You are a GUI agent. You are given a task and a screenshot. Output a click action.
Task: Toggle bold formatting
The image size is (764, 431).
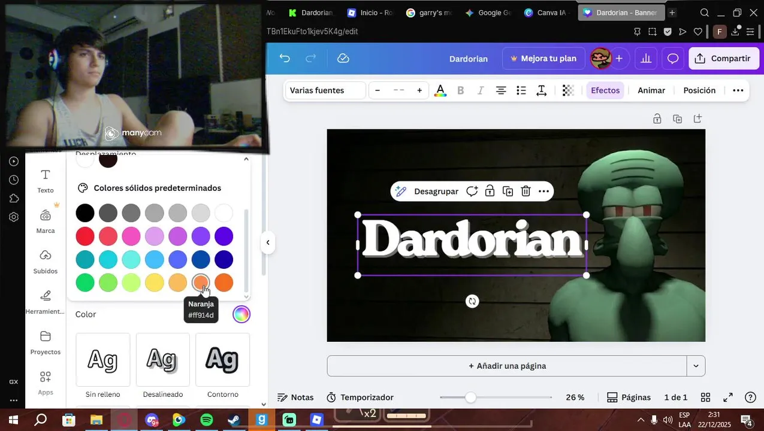pos(461,90)
